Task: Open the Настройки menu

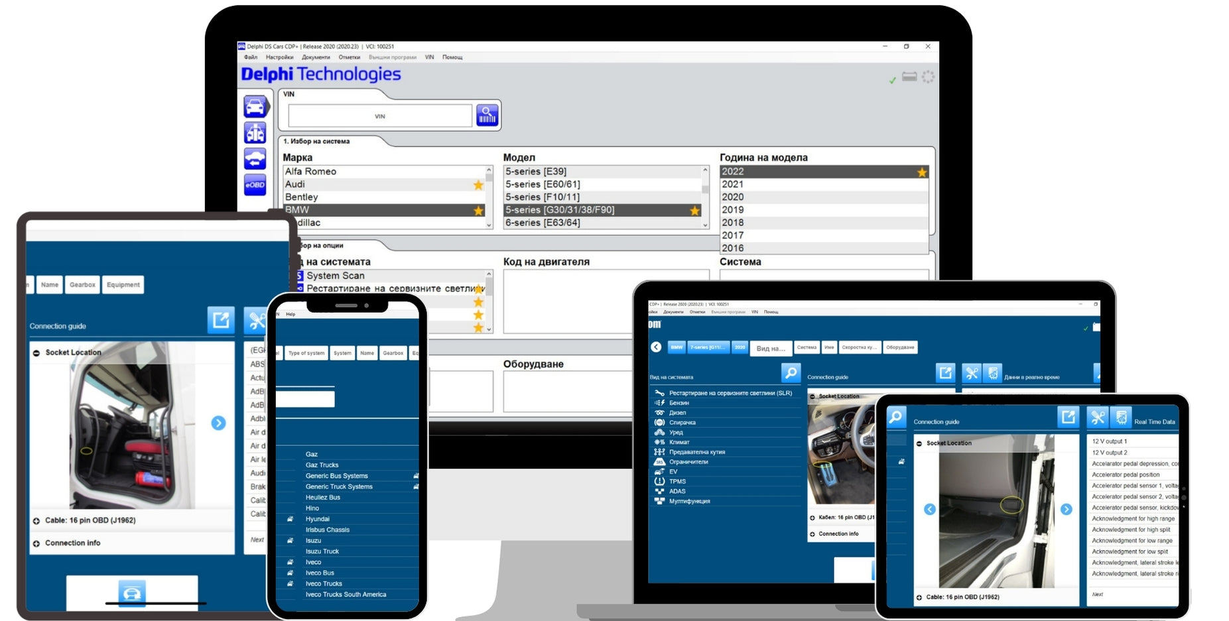Action: [x=279, y=57]
